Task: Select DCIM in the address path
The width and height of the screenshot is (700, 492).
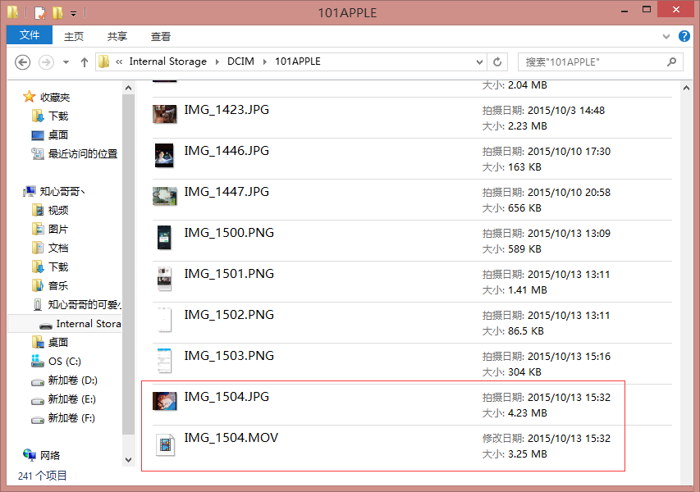Action: coord(240,61)
